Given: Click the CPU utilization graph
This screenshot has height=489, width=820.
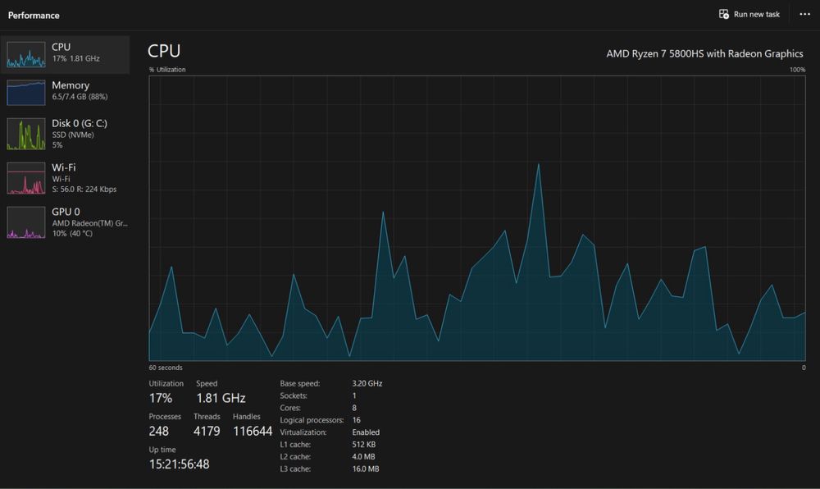Looking at the screenshot, I should pos(477,218).
